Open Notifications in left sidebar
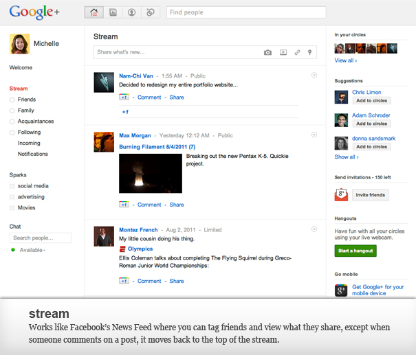 pos(32,154)
